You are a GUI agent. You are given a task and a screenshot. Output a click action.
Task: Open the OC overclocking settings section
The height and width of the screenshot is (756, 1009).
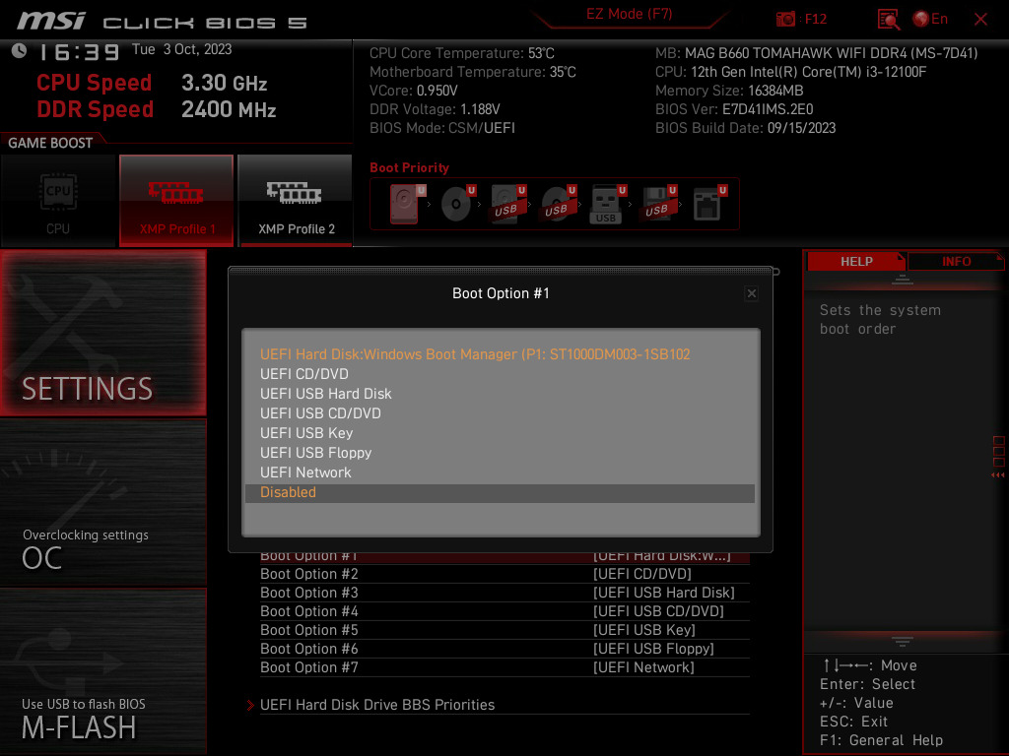[103, 503]
